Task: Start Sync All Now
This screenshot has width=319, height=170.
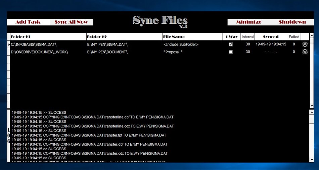Action: (x=71, y=22)
